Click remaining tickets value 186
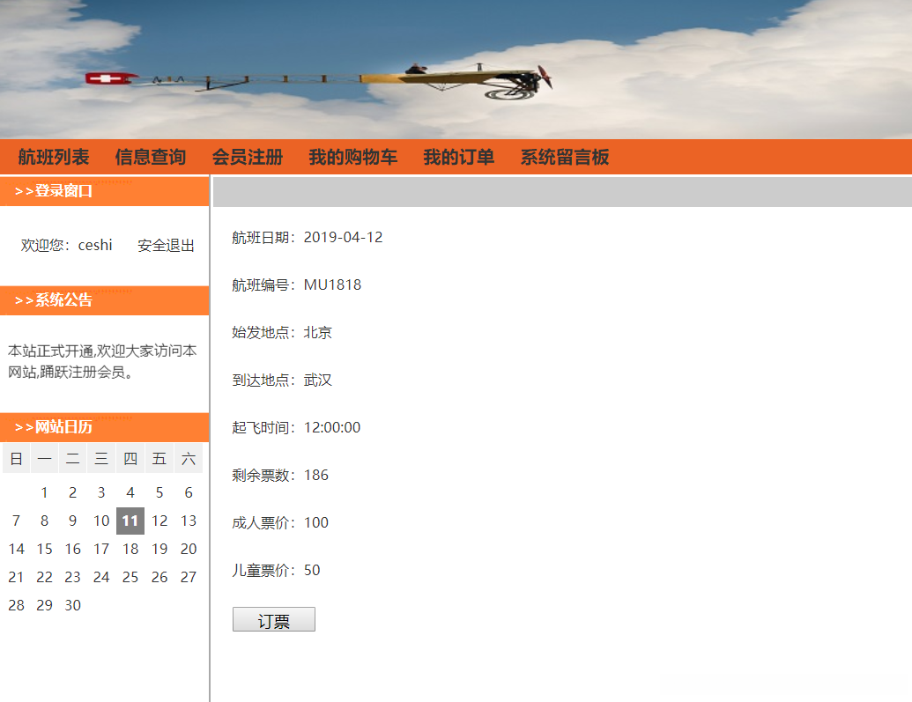Screen dimensions: 912x702 point(316,475)
